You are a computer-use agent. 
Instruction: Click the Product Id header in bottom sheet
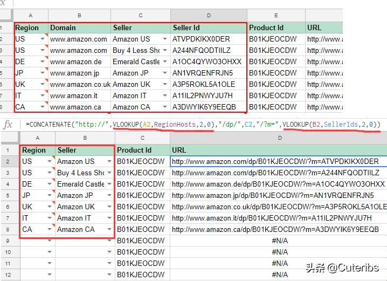142,150
